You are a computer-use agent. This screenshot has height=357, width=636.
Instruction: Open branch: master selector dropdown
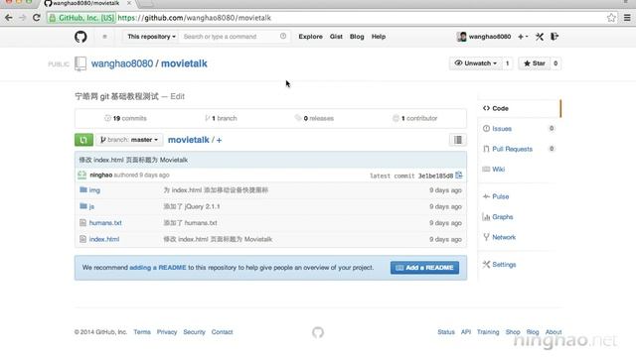coord(129,140)
